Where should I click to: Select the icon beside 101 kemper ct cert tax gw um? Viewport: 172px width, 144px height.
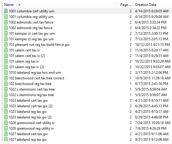coord(6,34)
